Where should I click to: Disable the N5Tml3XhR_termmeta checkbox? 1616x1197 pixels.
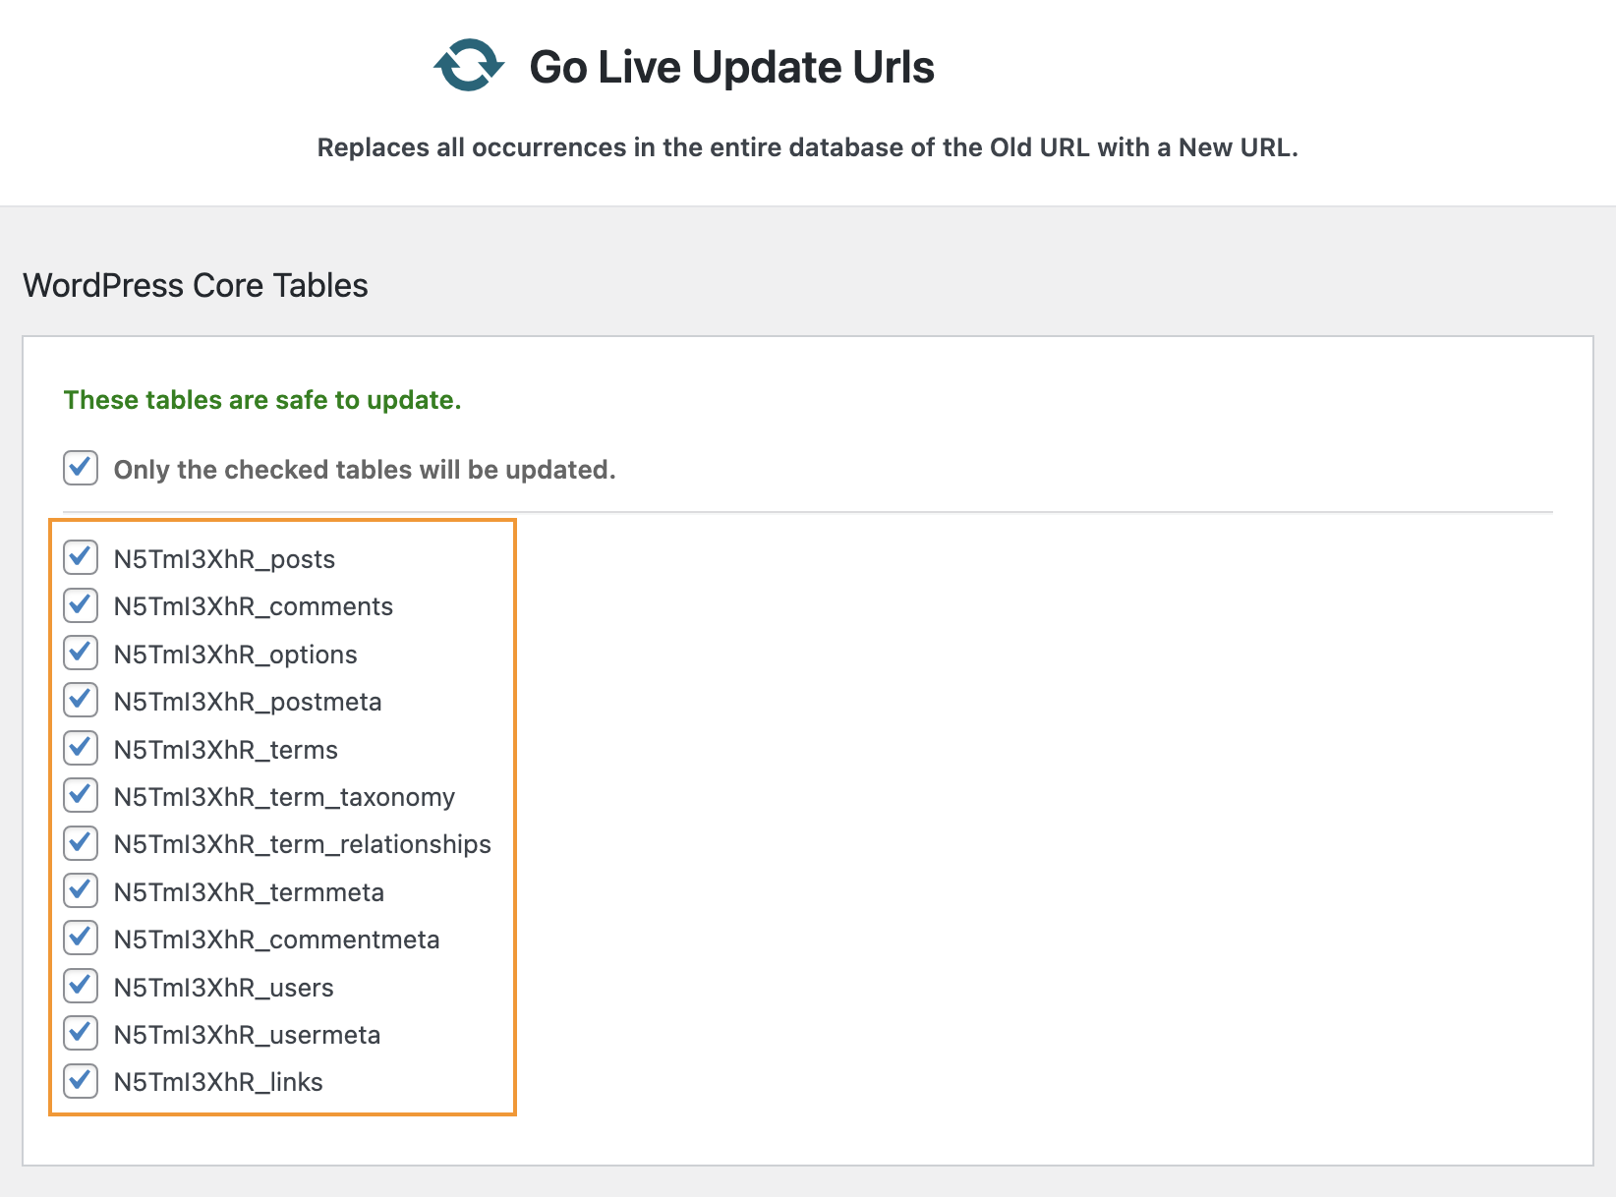[81, 890]
